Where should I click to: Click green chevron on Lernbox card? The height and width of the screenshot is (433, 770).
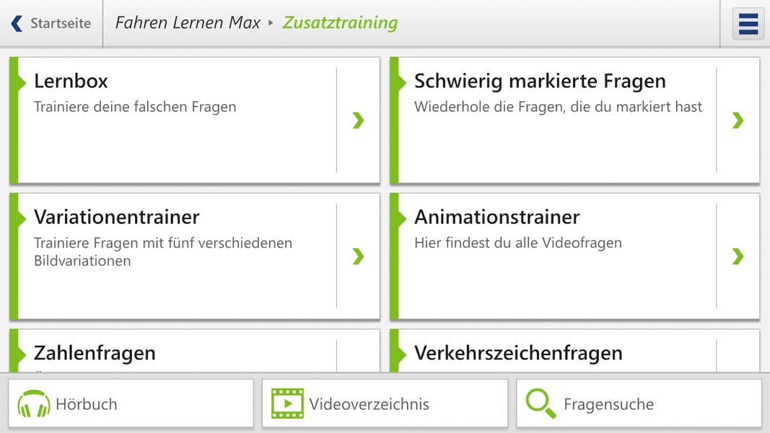tap(358, 121)
